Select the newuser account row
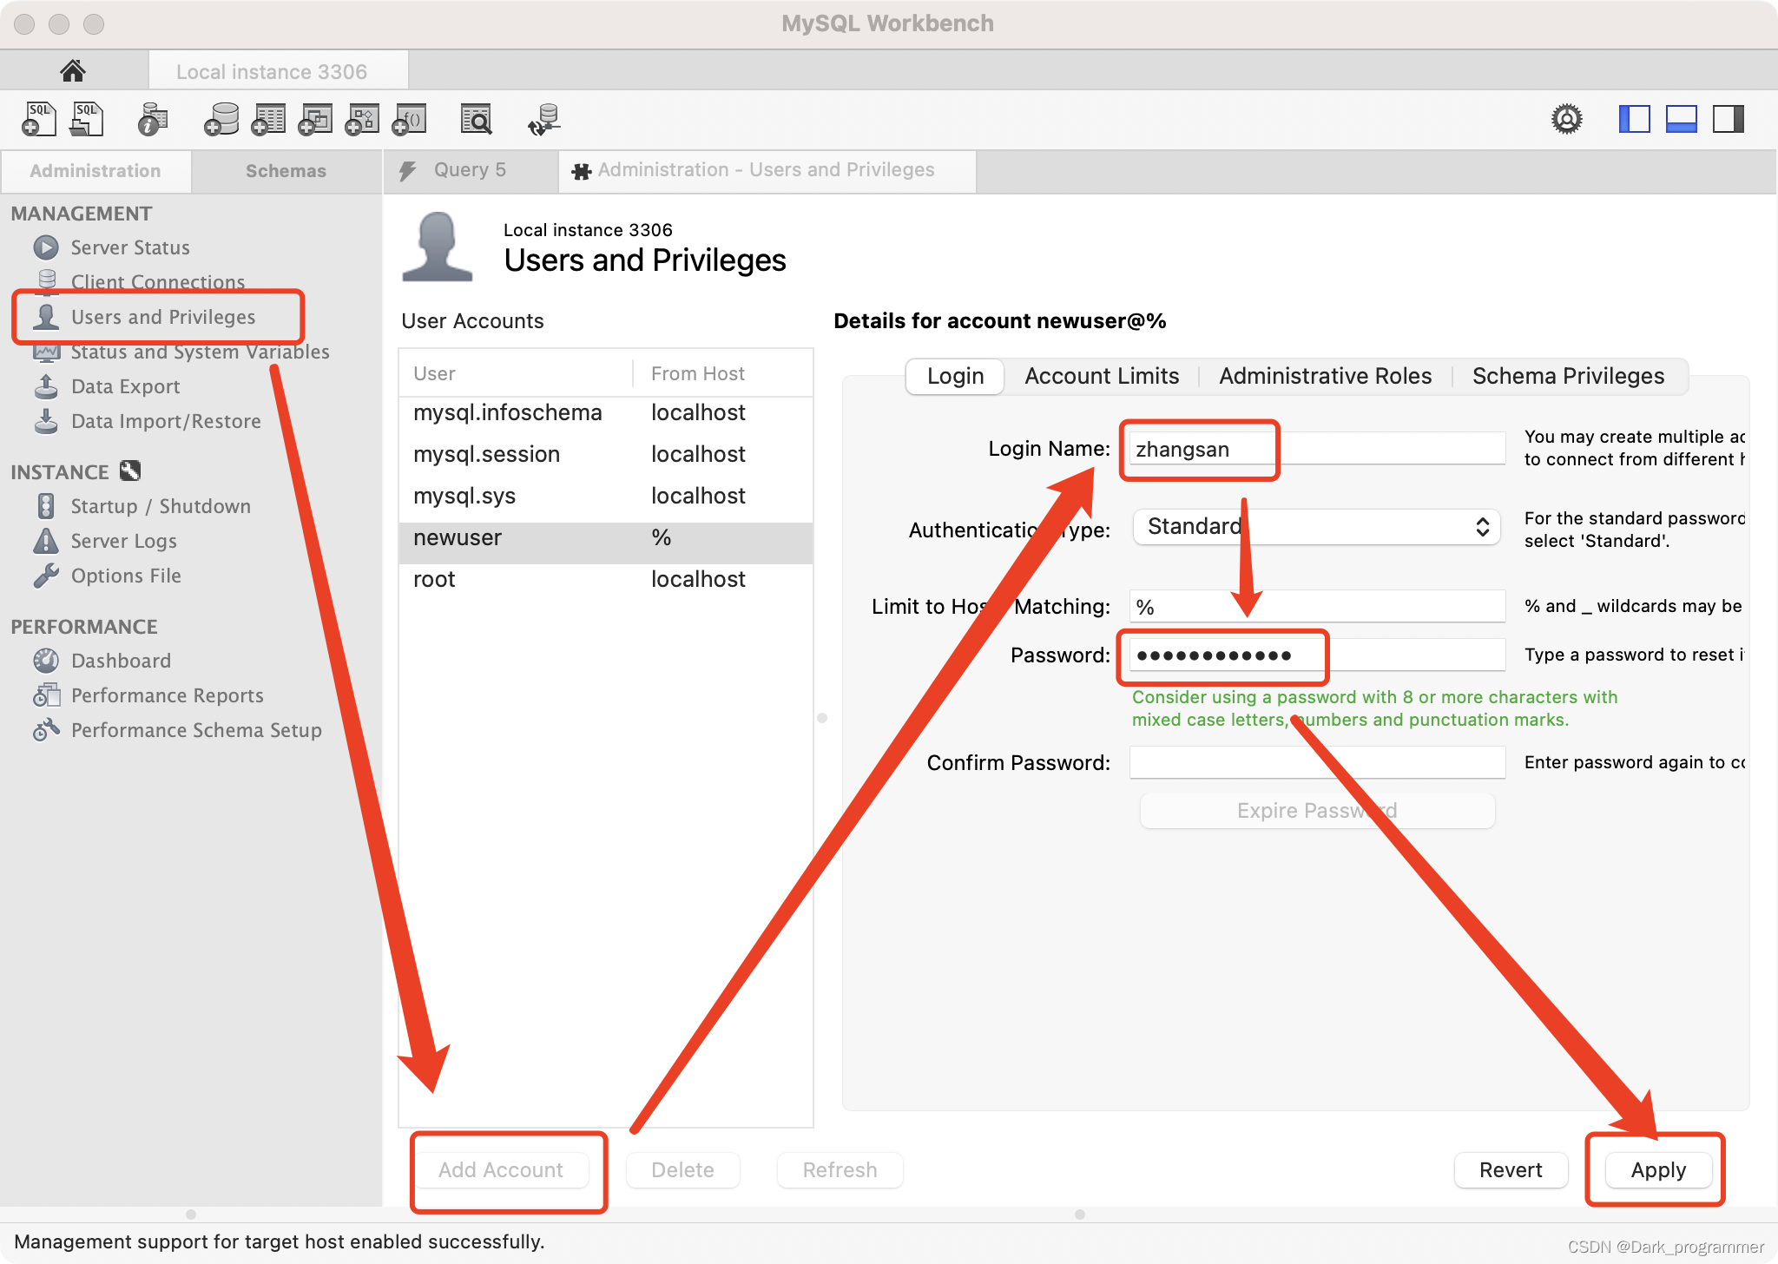 [602, 537]
